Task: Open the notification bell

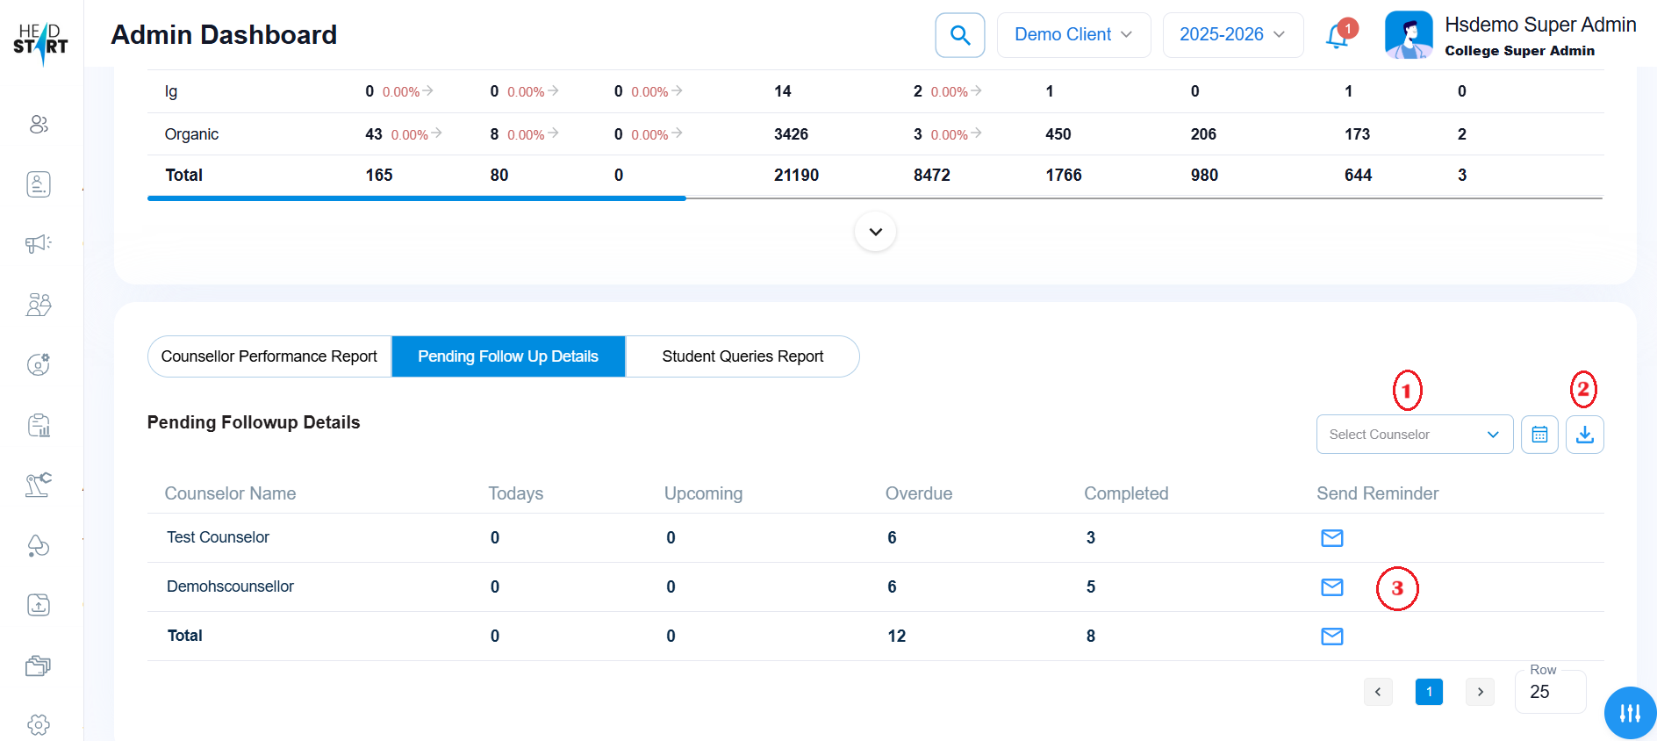Action: tap(1337, 36)
